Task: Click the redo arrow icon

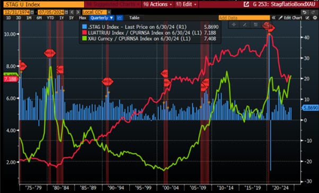Action: [314, 12]
